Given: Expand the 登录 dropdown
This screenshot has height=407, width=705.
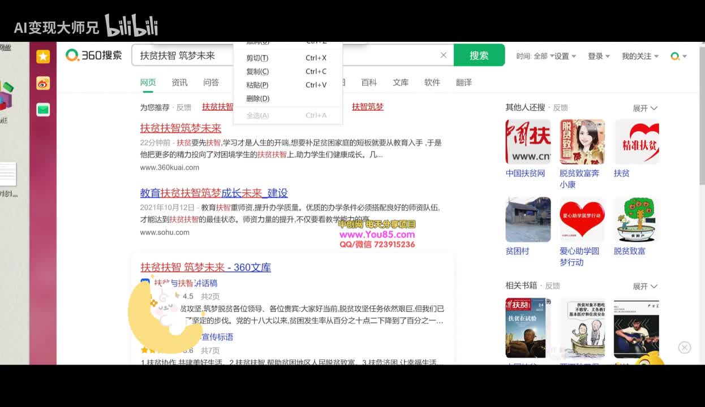Looking at the screenshot, I should 599,56.
